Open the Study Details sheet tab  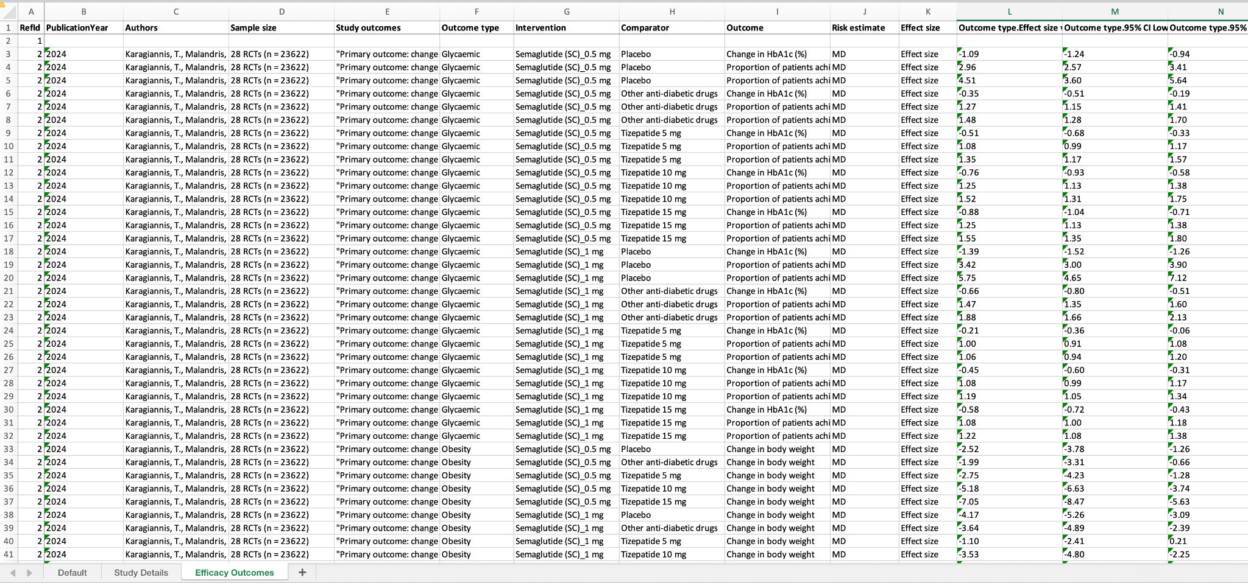pyautogui.click(x=141, y=573)
